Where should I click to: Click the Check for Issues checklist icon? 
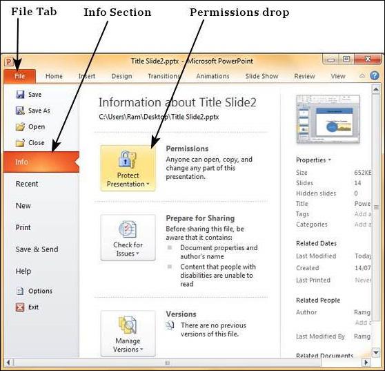tap(128, 229)
